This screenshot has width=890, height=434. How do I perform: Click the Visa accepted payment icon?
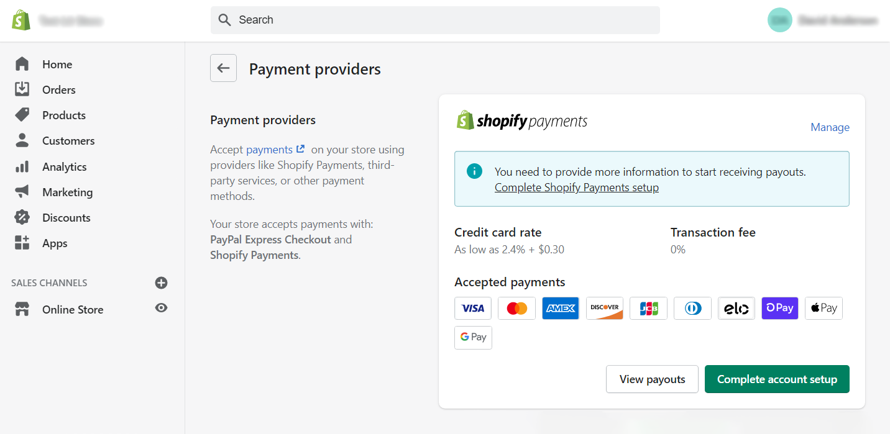point(473,308)
